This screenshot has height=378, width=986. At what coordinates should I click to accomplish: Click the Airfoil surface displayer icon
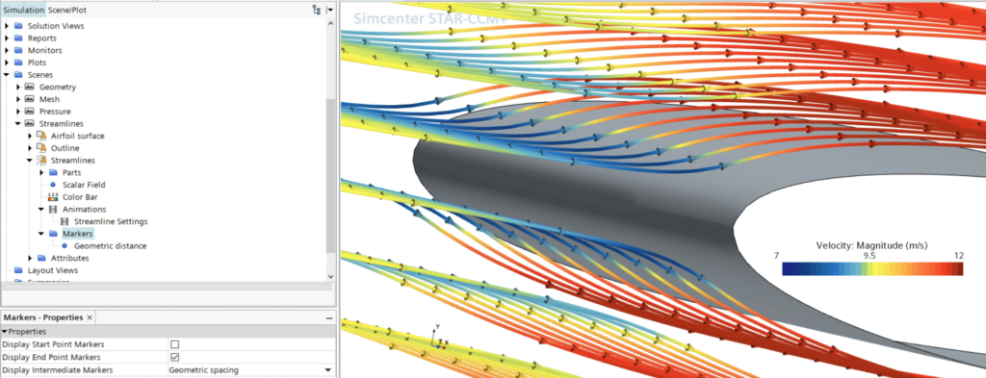click(x=40, y=136)
